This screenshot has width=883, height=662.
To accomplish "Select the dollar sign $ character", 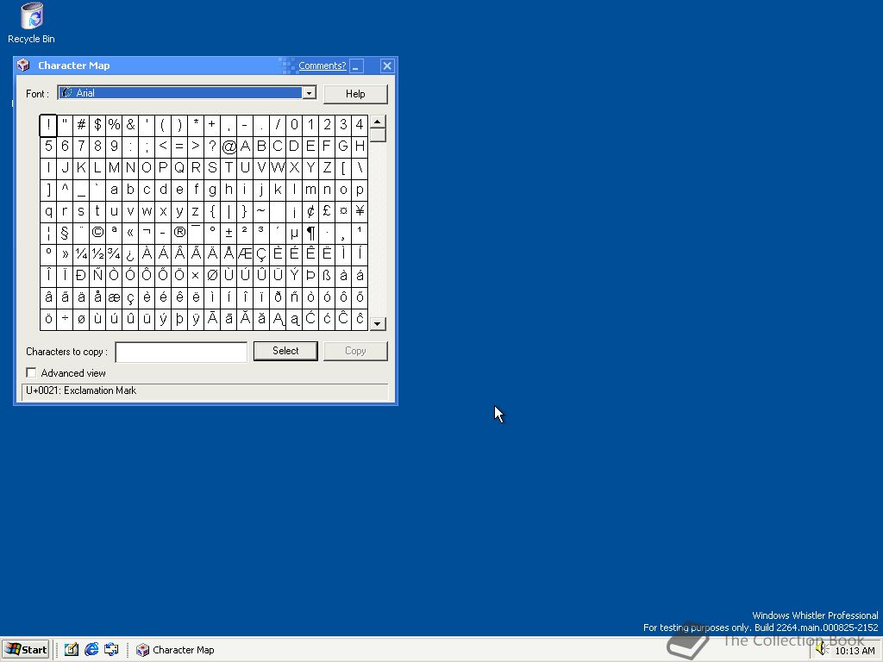I will [x=97, y=124].
